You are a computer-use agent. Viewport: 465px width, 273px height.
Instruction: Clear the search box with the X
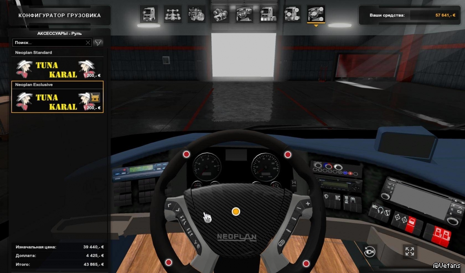point(88,43)
